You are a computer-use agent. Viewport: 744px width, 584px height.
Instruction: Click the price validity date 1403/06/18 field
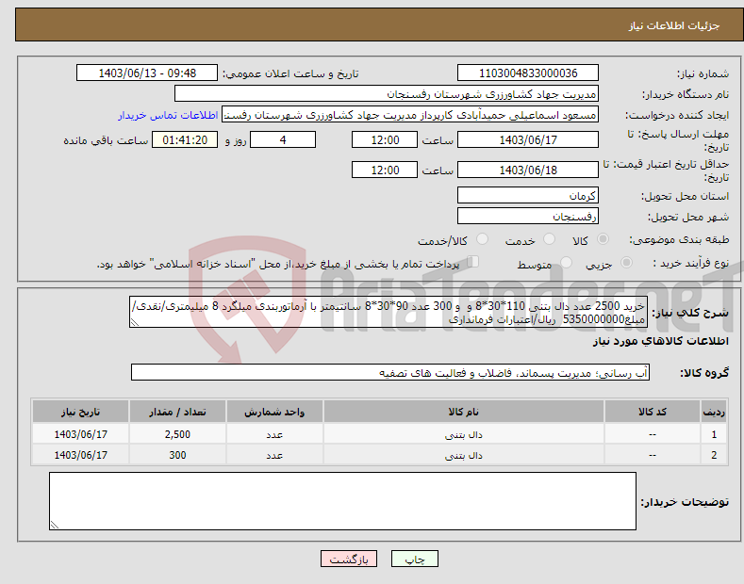point(528,170)
